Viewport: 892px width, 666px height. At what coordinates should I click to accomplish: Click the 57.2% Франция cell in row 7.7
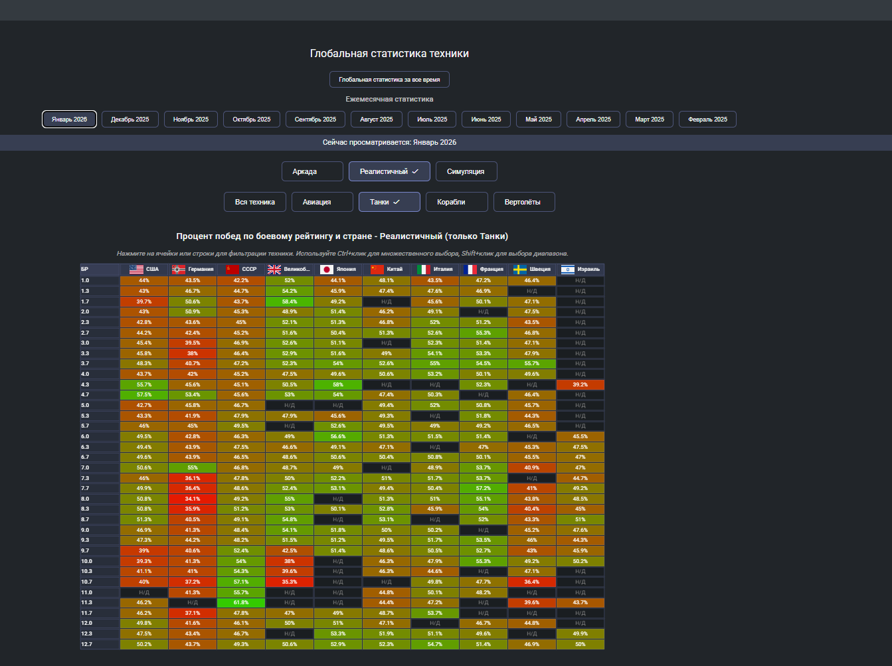click(484, 488)
